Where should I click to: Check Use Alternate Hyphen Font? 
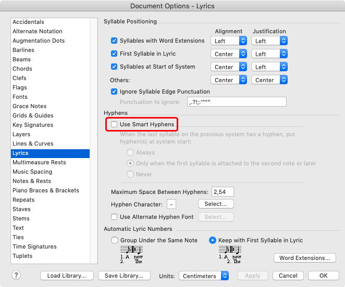(x=114, y=217)
